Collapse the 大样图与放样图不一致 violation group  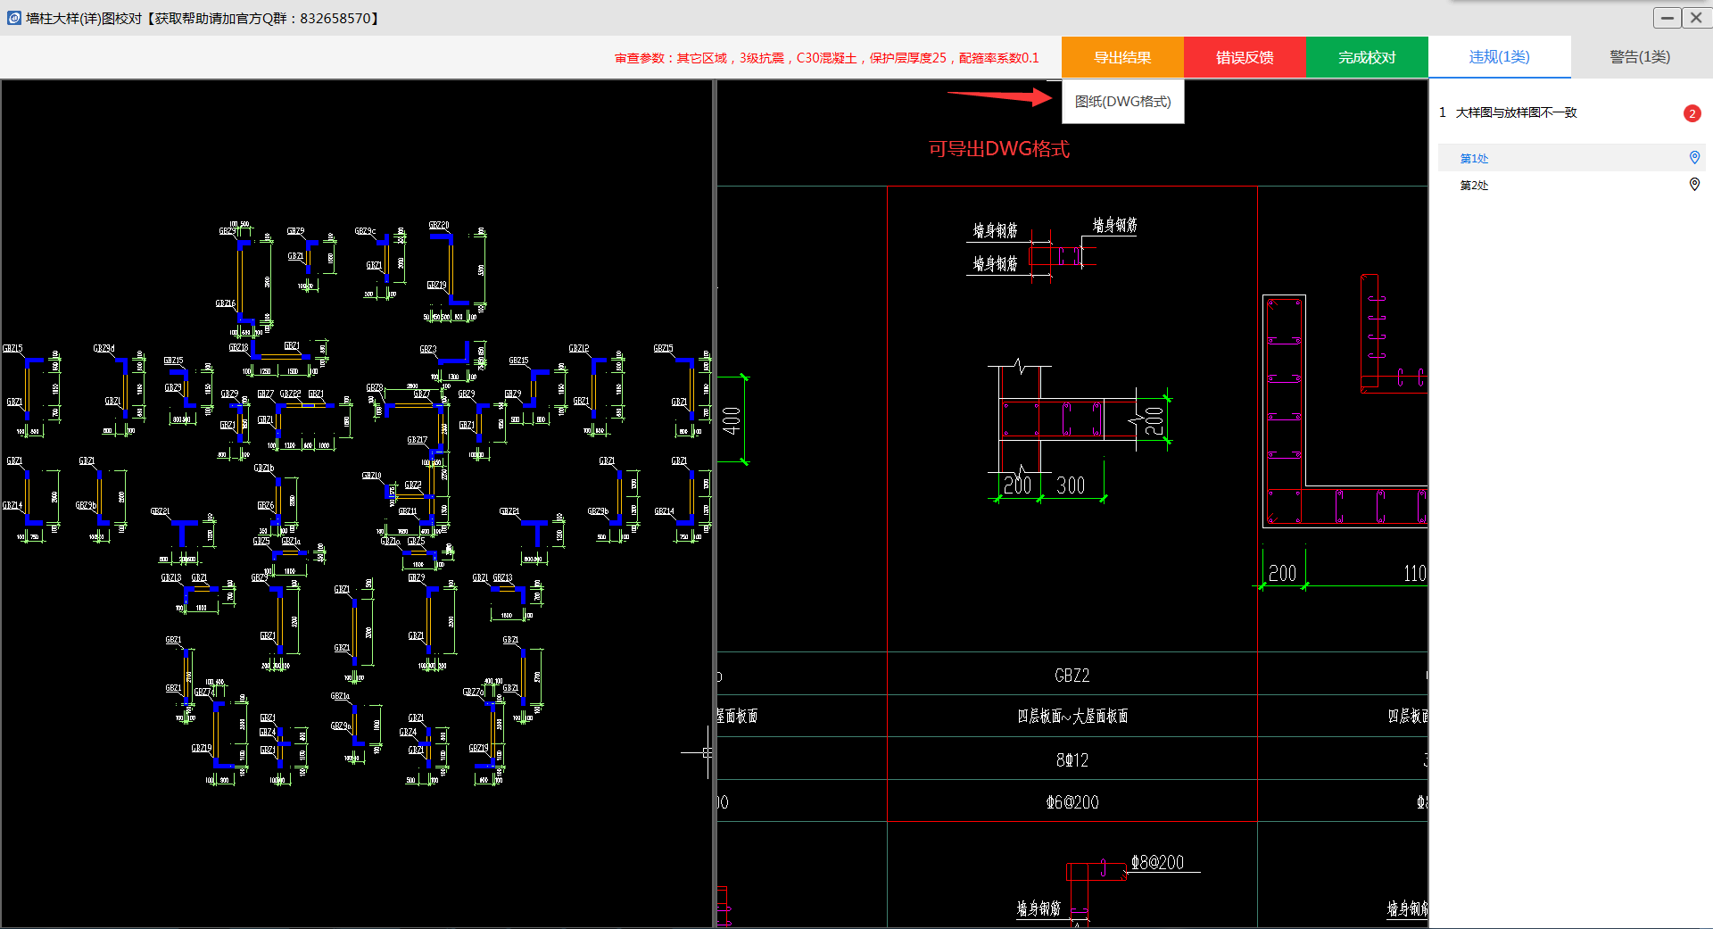coord(1516,112)
